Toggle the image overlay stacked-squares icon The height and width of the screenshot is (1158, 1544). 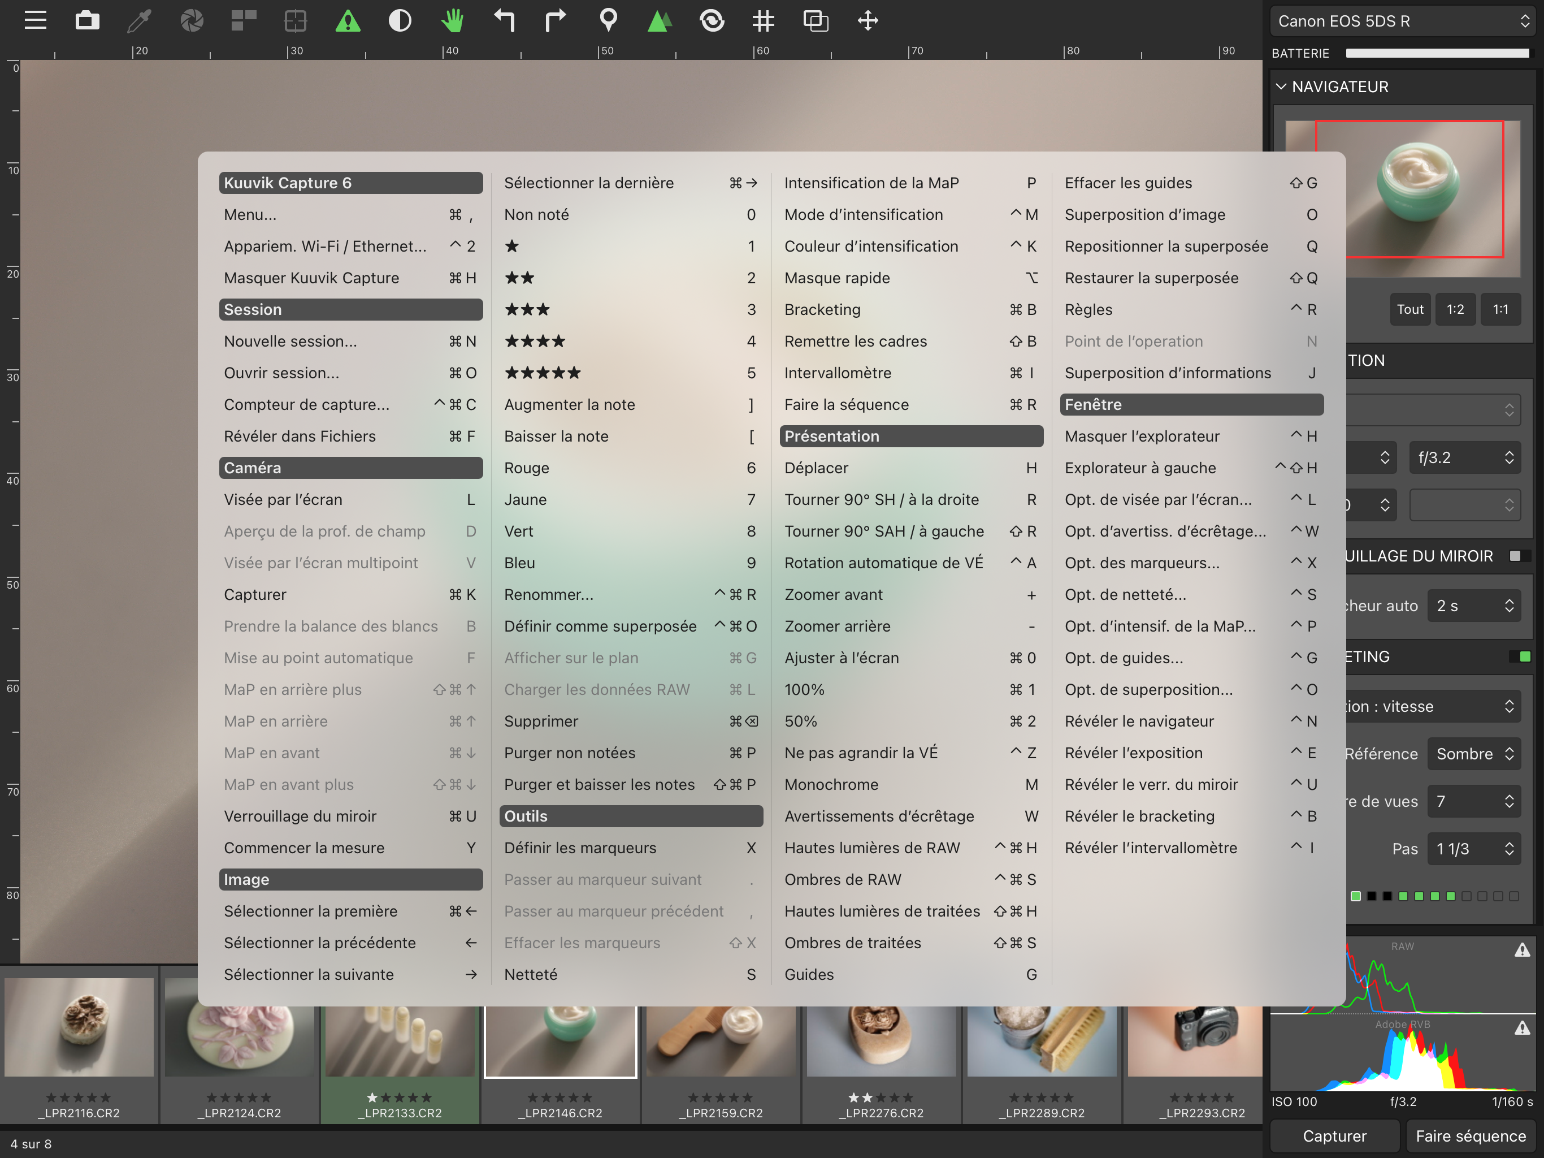816,20
